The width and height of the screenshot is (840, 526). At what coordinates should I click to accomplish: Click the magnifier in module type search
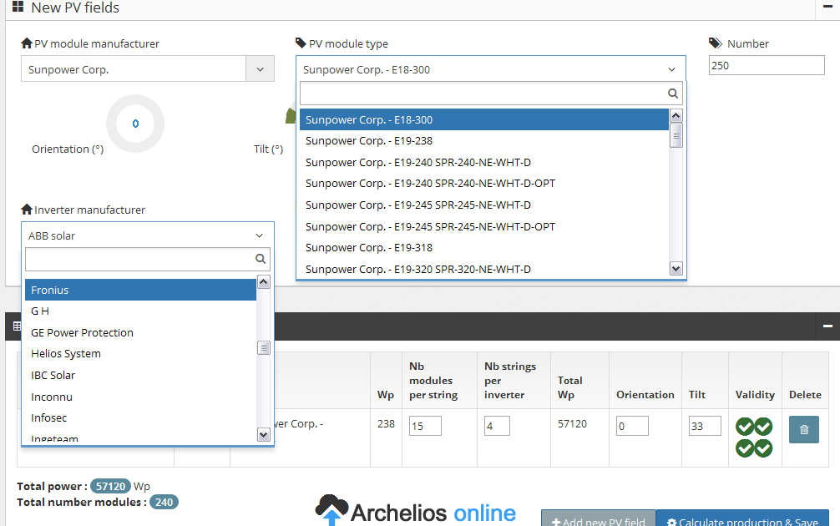(x=673, y=94)
